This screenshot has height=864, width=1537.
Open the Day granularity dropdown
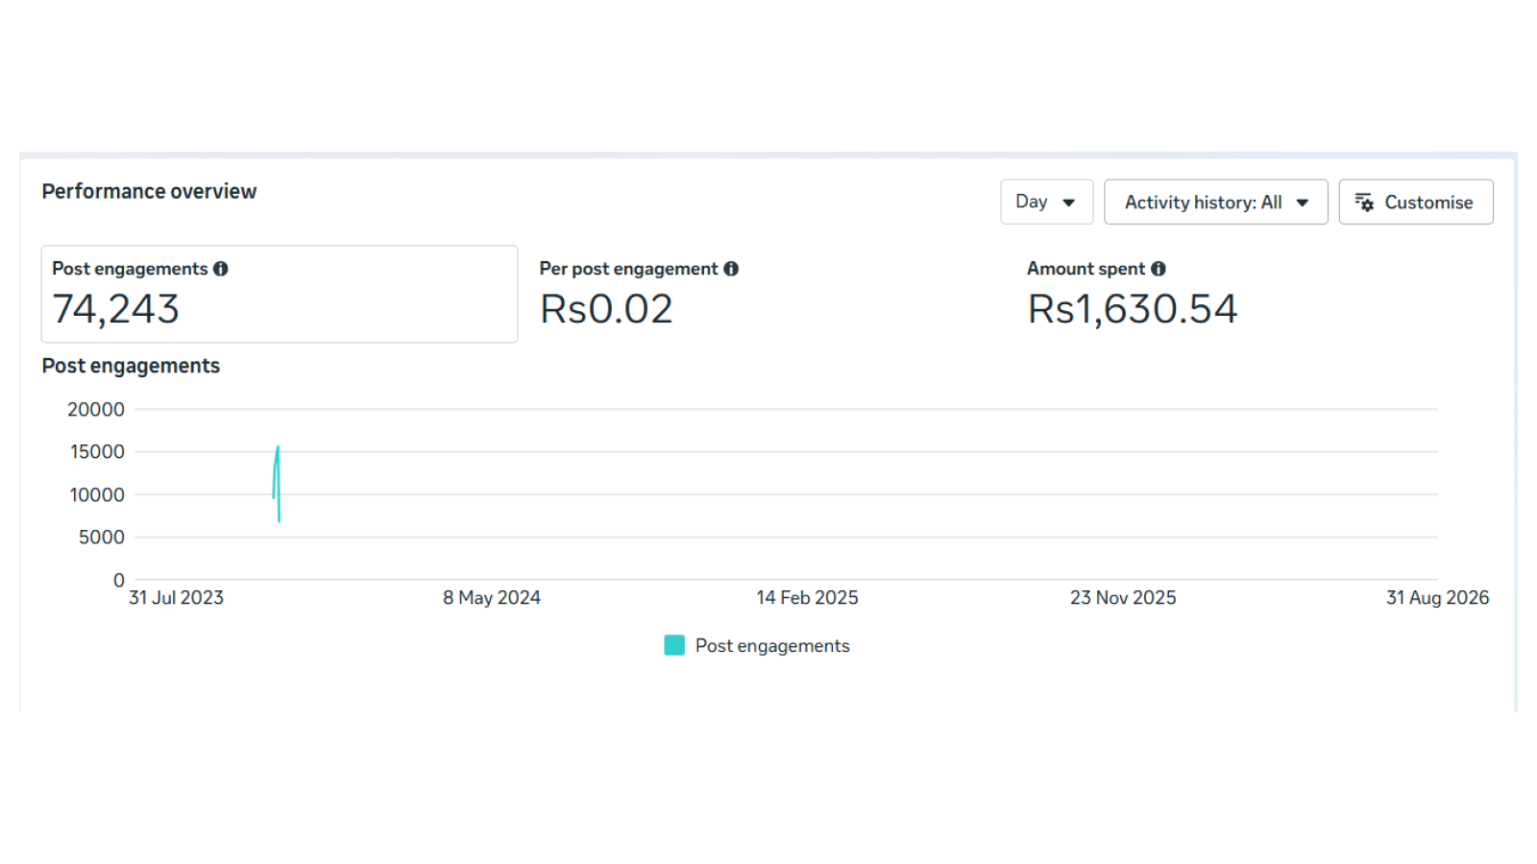(1046, 202)
